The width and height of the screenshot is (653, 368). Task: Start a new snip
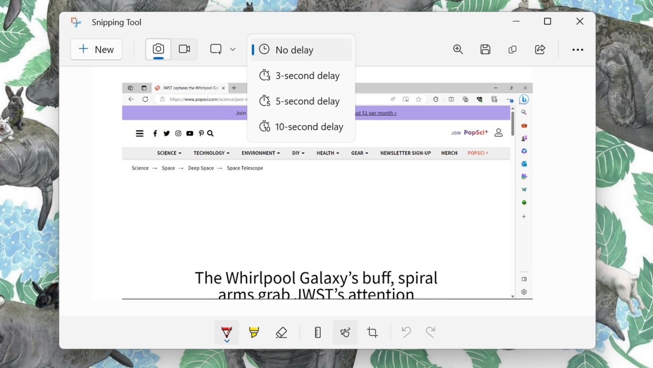click(96, 49)
